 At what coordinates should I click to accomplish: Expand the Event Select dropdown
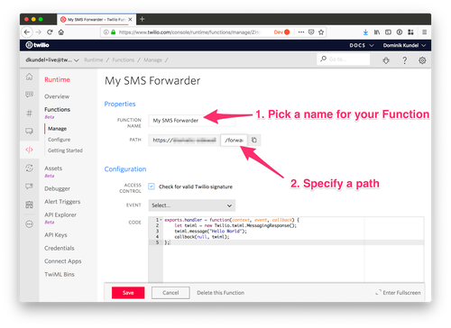191,205
